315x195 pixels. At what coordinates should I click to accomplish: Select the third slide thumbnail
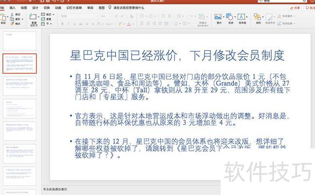click(19, 86)
